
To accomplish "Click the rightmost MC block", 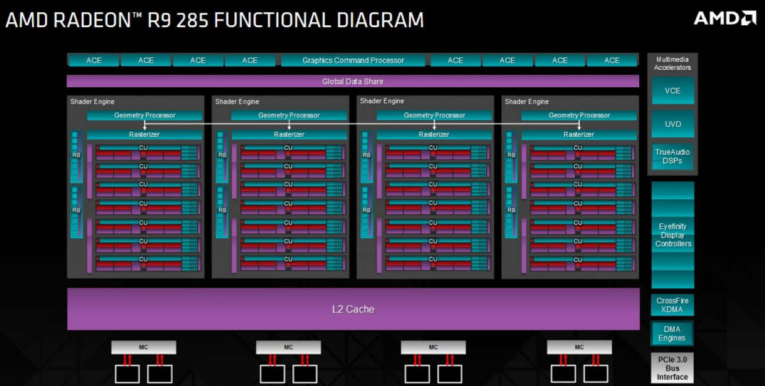I will tap(579, 347).
